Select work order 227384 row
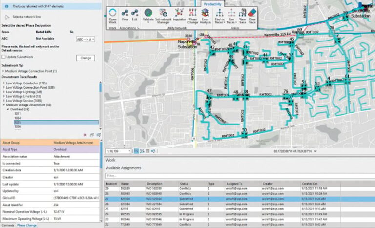The image size is (375, 228). click(240, 204)
